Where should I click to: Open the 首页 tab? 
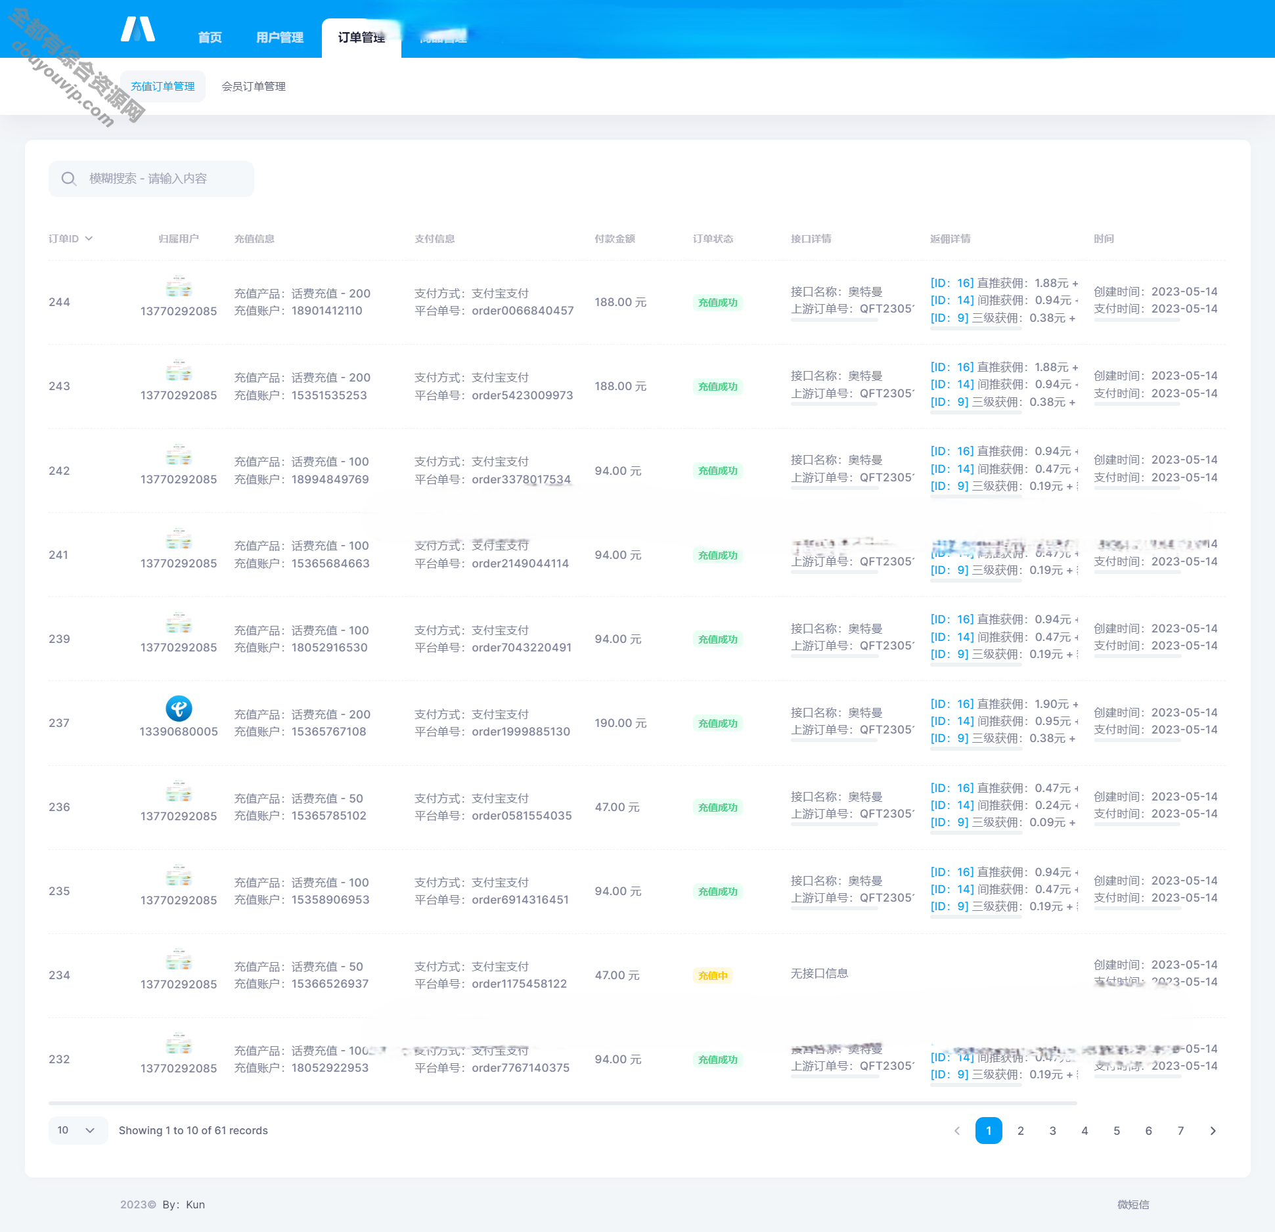pos(210,37)
